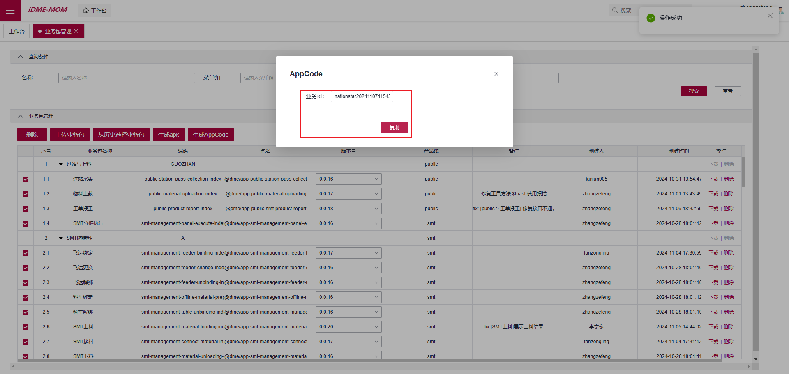Uncheck the 过站采集 row checkbox

[x=25, y=179]
